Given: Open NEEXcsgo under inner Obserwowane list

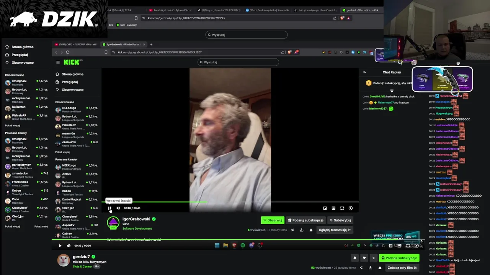Looking at the screenshot, I should click(77, 109).
